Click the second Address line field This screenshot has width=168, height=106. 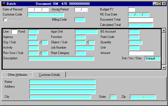click(x=62, y=92)
